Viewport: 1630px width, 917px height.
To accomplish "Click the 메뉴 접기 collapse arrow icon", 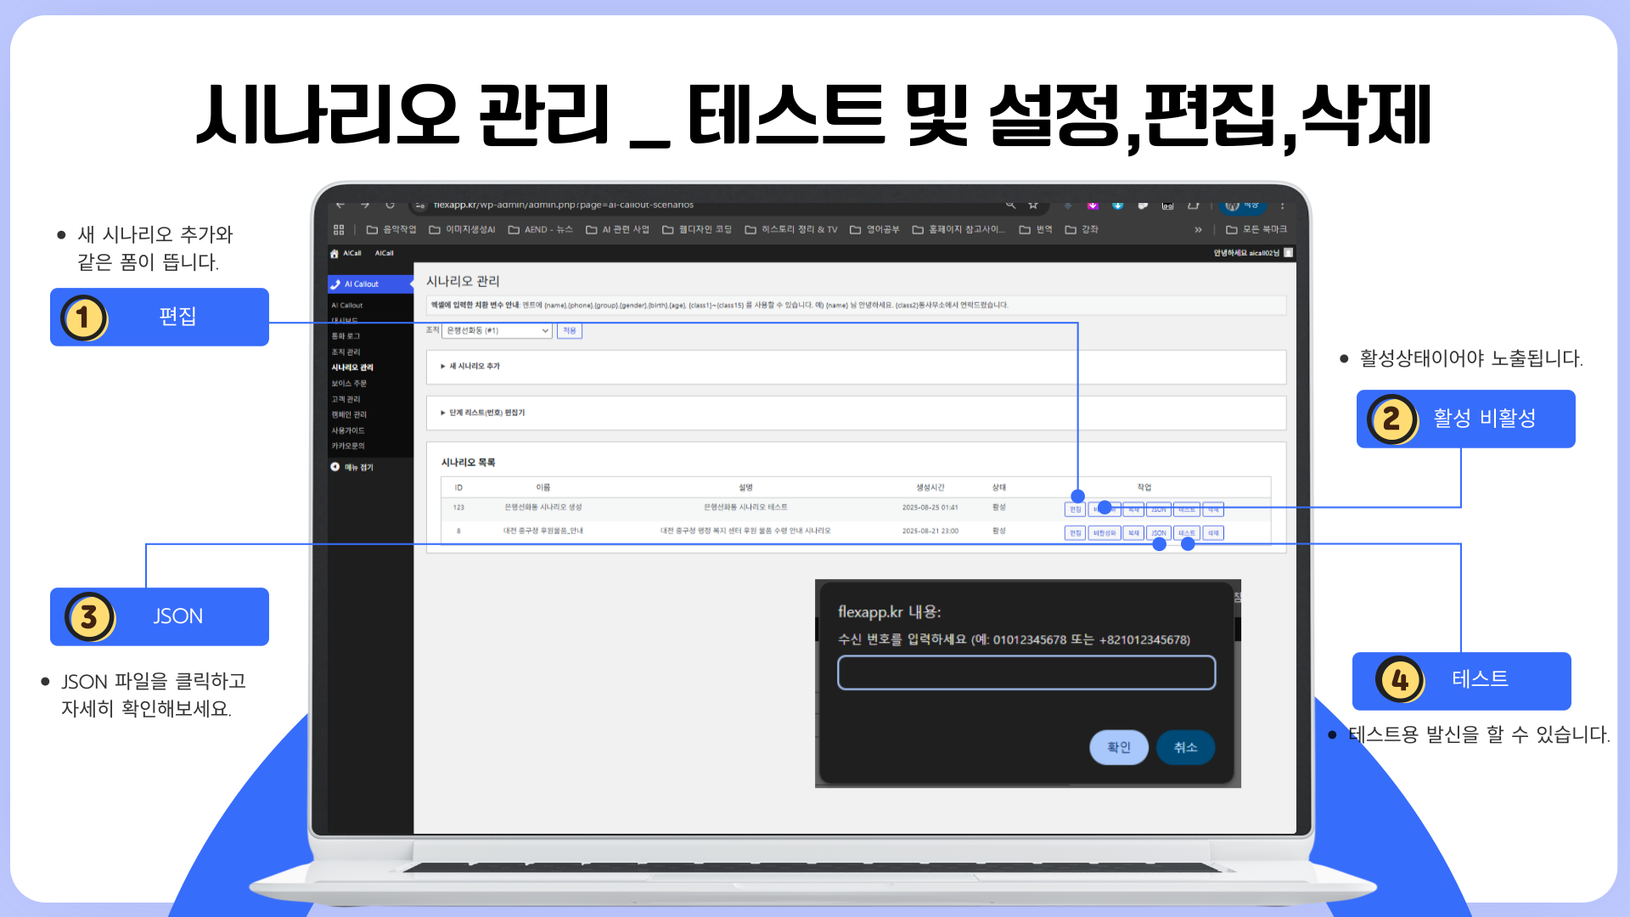I will pyautogui.click(x=335, y=467).
